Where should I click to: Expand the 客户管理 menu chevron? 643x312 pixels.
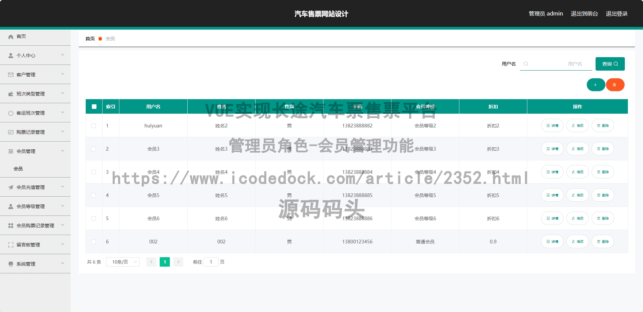click(x=63, y=74)
